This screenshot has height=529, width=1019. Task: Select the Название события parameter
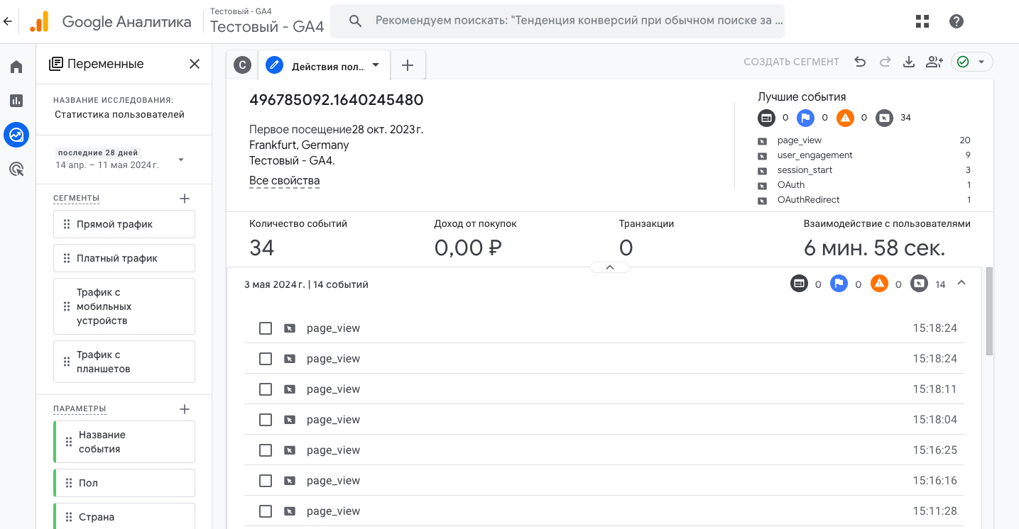click(x=124, y=442)
